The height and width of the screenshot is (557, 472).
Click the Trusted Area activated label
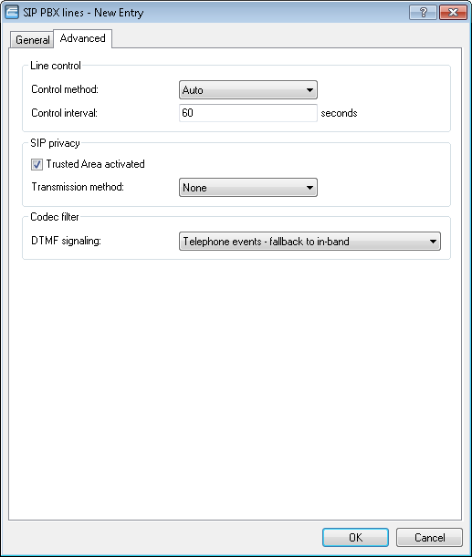coord(95,164)
